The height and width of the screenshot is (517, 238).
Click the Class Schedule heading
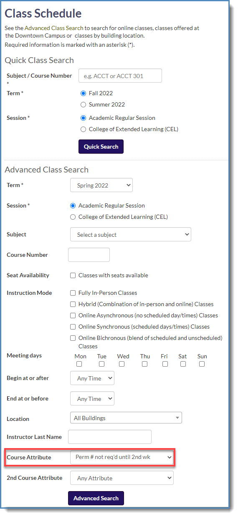click(43, 13)
